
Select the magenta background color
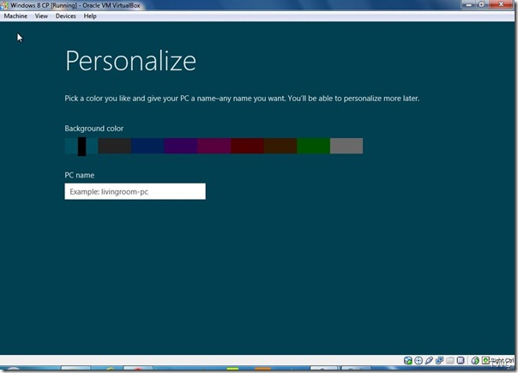(x=214, y=146)
